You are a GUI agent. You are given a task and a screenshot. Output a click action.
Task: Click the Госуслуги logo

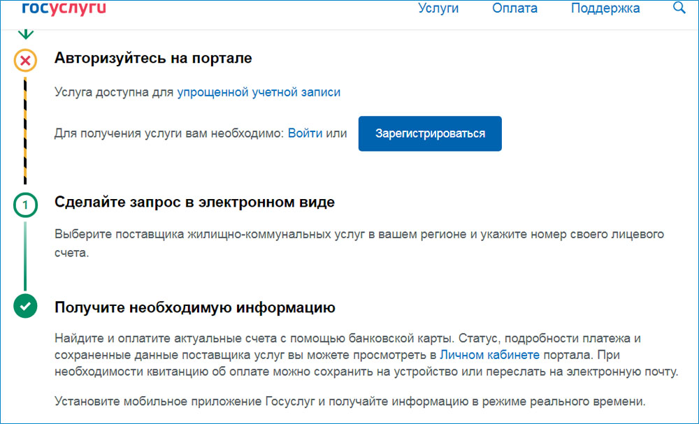64,8
